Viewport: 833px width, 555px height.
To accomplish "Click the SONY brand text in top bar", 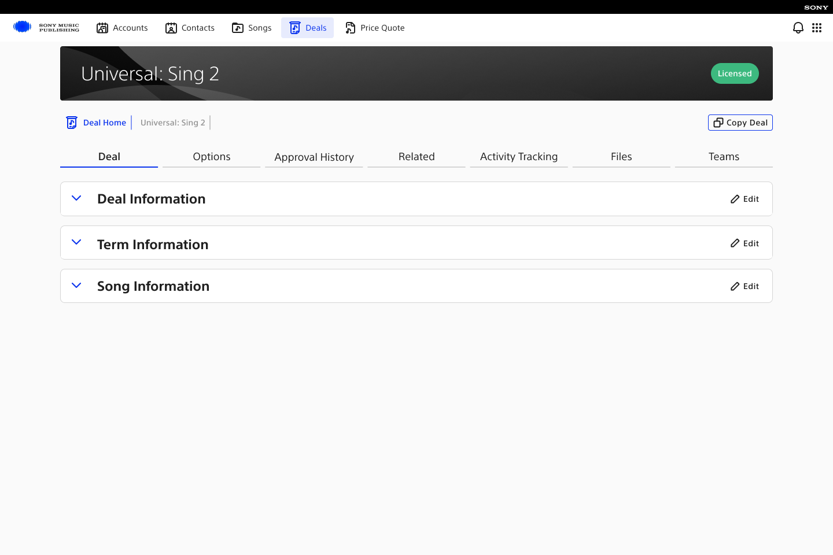I will [x=816, y=8].
